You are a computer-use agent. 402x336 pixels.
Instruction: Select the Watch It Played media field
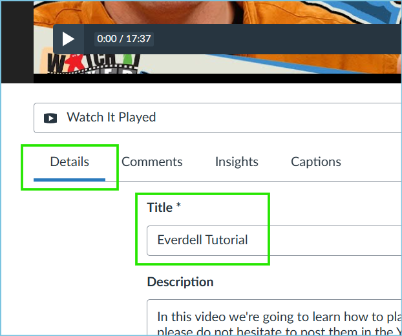coord(218,118)
